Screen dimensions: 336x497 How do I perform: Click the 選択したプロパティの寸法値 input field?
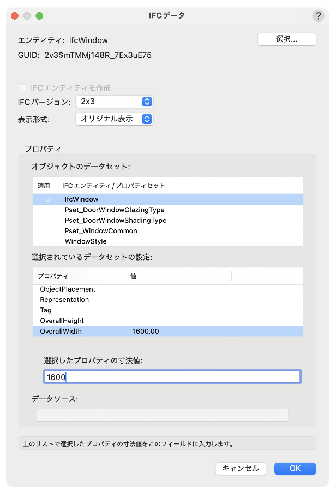[x=172, y=377]
